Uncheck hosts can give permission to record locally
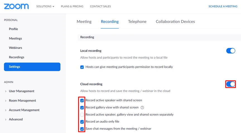241x133 pixels. point(82,67)
